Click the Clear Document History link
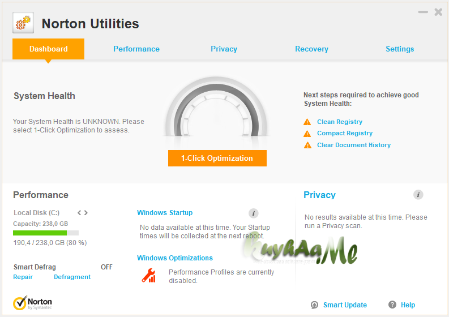449x317 pixels. pyautogui.click(x=354, y=145)
